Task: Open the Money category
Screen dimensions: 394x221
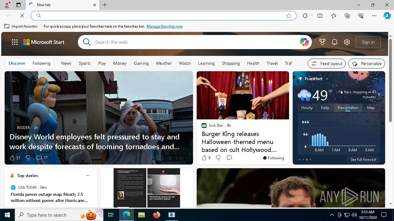Action: pos(120,63)
